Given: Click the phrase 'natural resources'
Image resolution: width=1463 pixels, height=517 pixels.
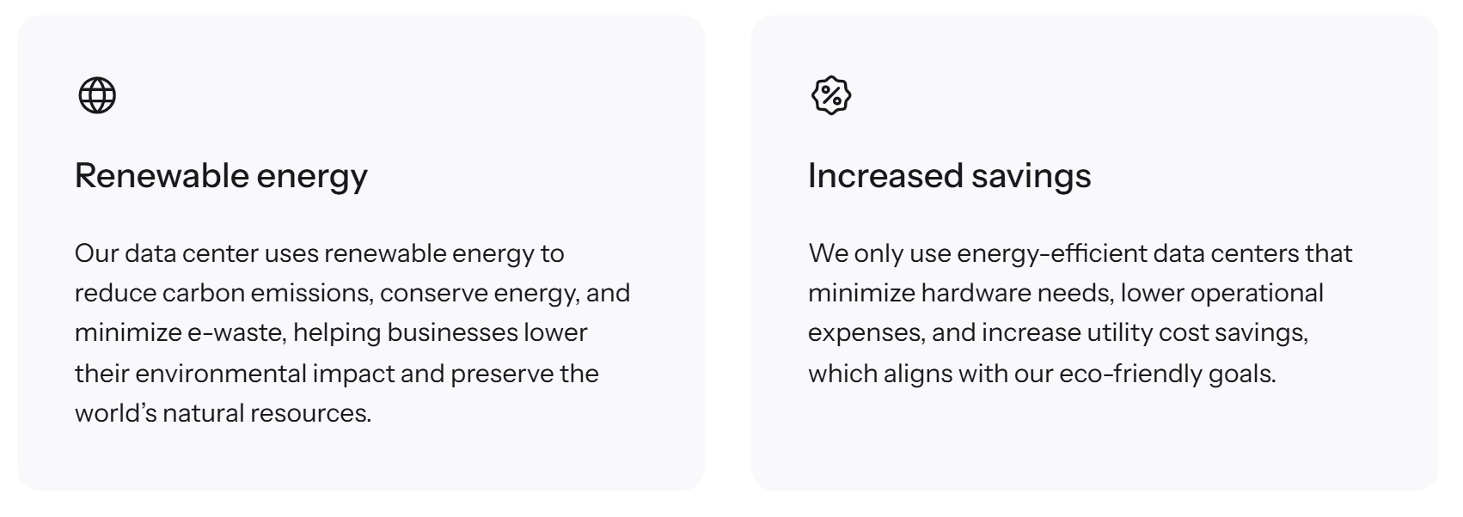Looking at the screenshot, I should (x=266, y=414).
